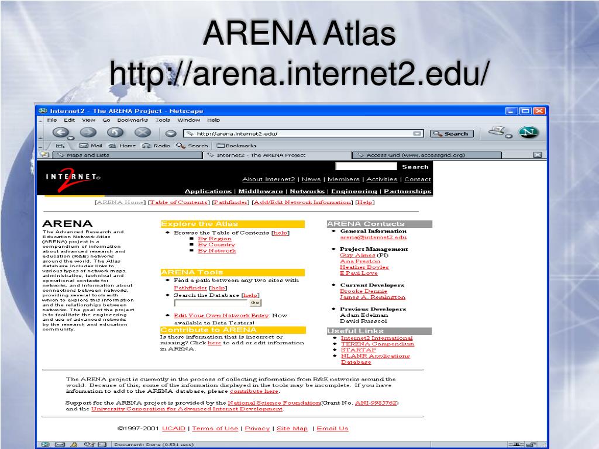
Task: Open the View menu
Action: point(89,120)
